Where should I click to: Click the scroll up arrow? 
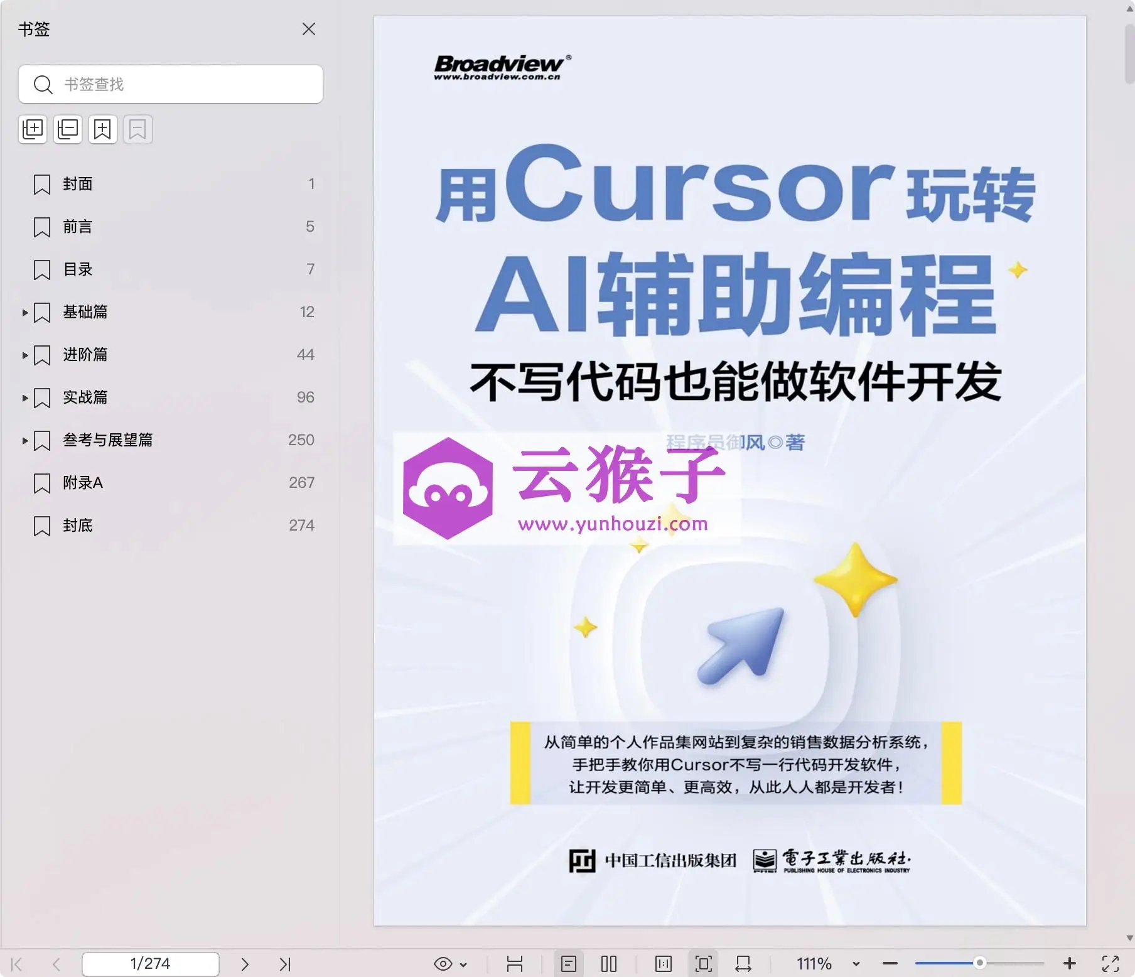point(1129,10)
